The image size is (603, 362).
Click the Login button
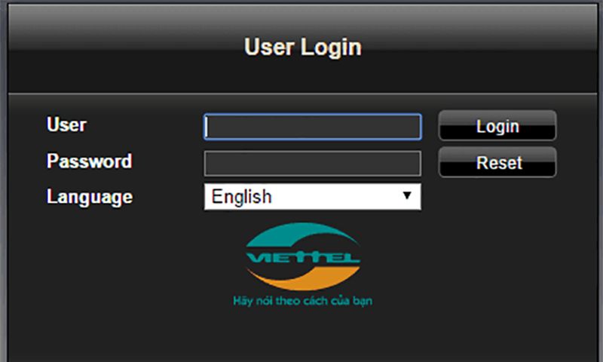pos(497,126)
